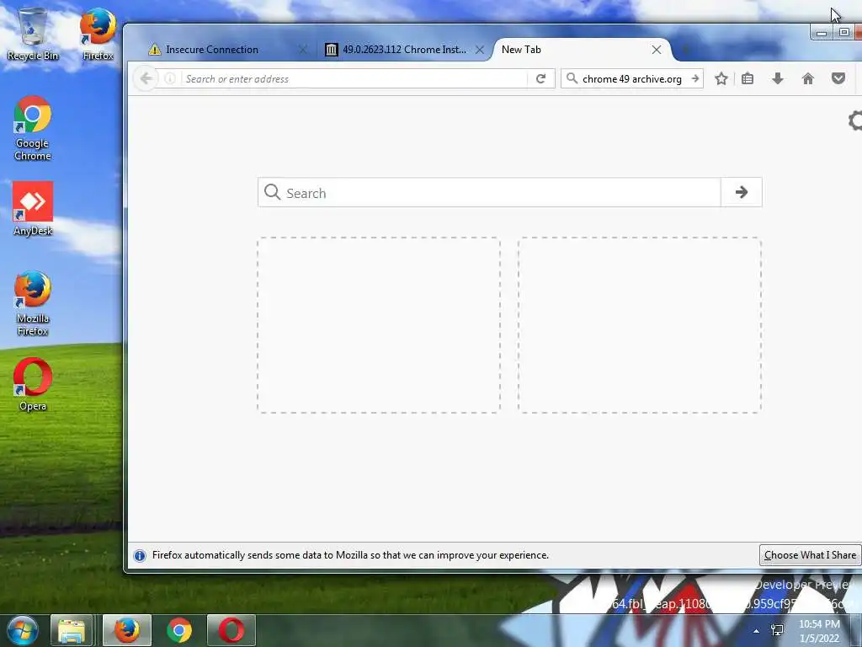
Task: Maximize the Firefox window
Action: click(843, 33)
